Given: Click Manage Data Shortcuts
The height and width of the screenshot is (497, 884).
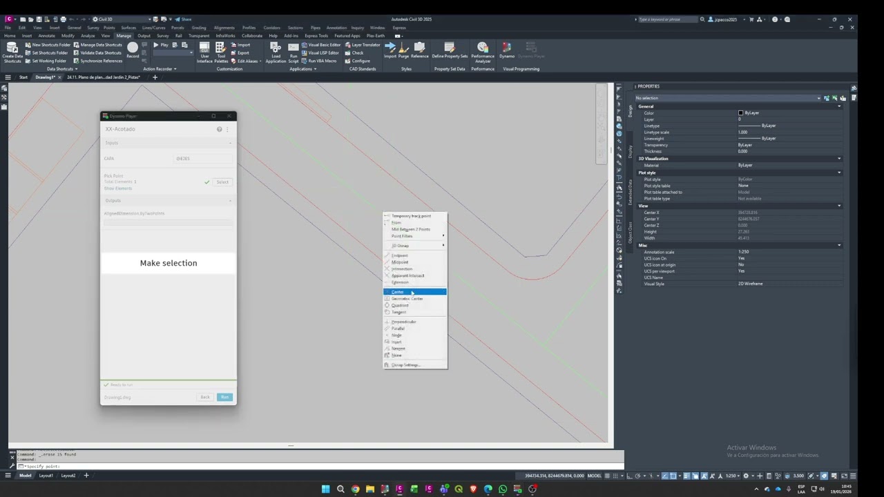Looking at the screenshot, I should tap(97, 45).
